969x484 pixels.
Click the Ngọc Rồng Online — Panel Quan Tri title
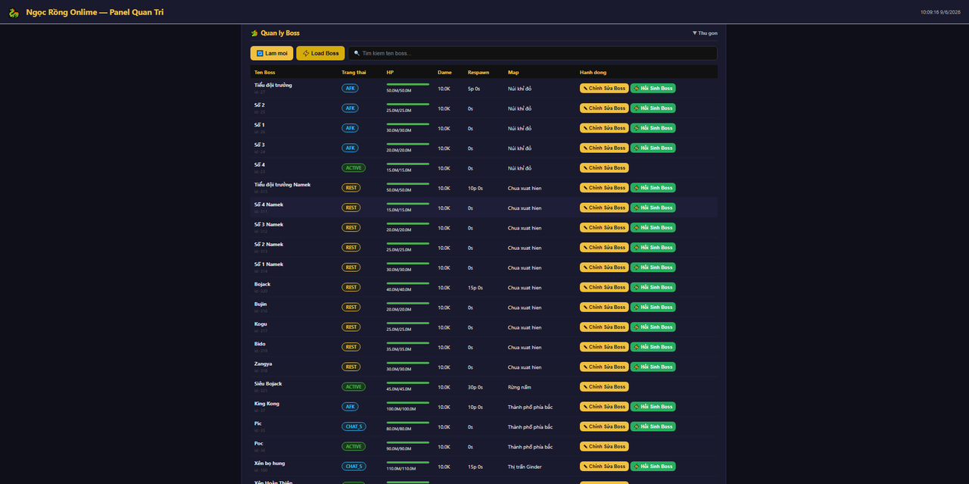[x=95, y=12]
